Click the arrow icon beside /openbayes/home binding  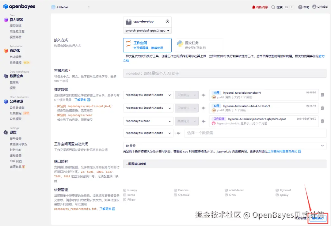tap(204, 121)
